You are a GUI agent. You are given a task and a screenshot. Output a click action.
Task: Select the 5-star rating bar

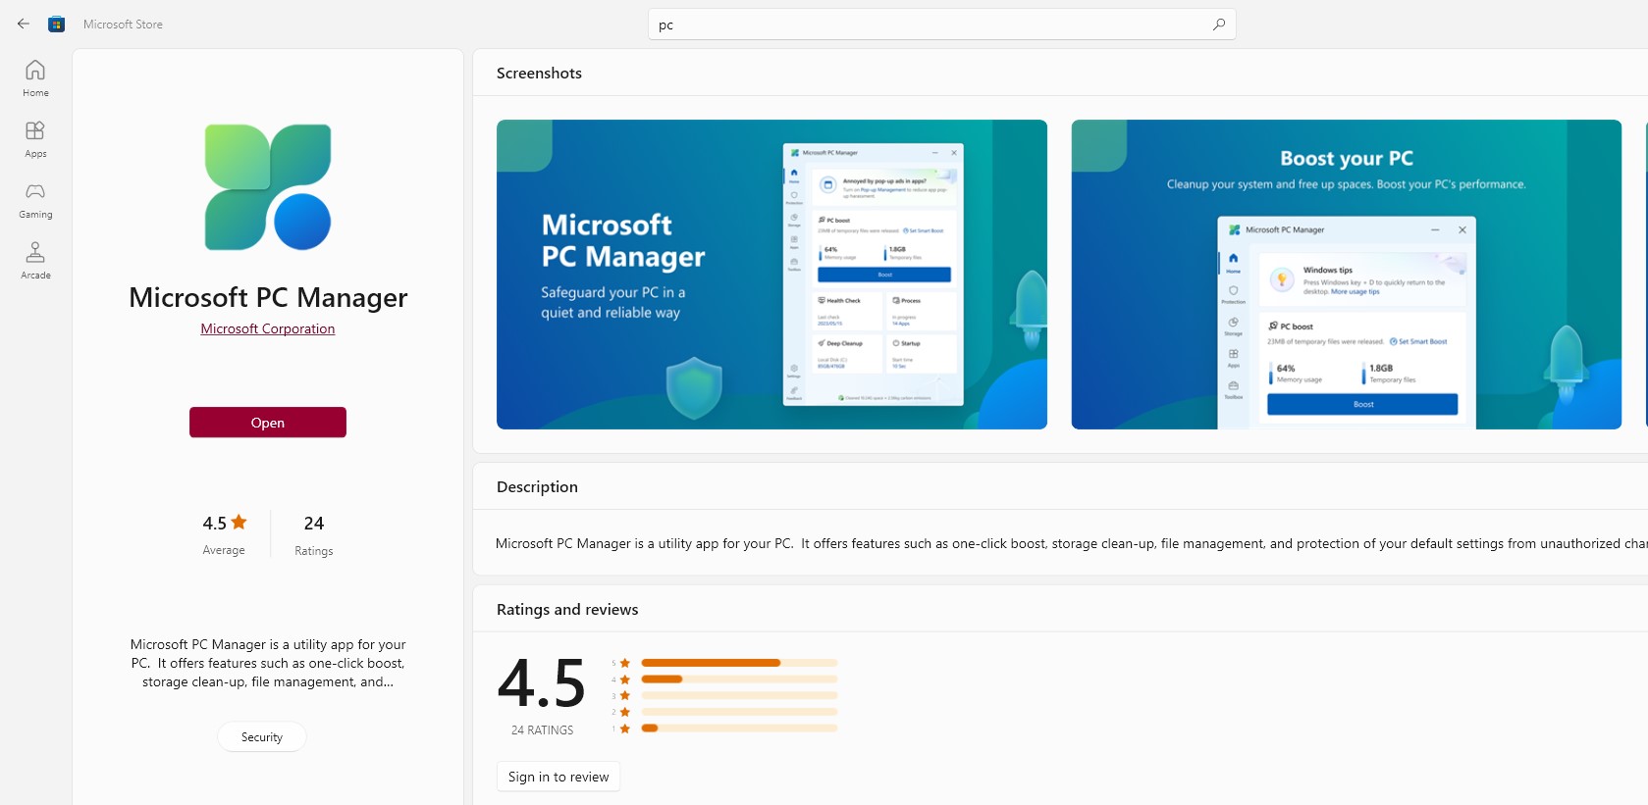coord(739,663)
